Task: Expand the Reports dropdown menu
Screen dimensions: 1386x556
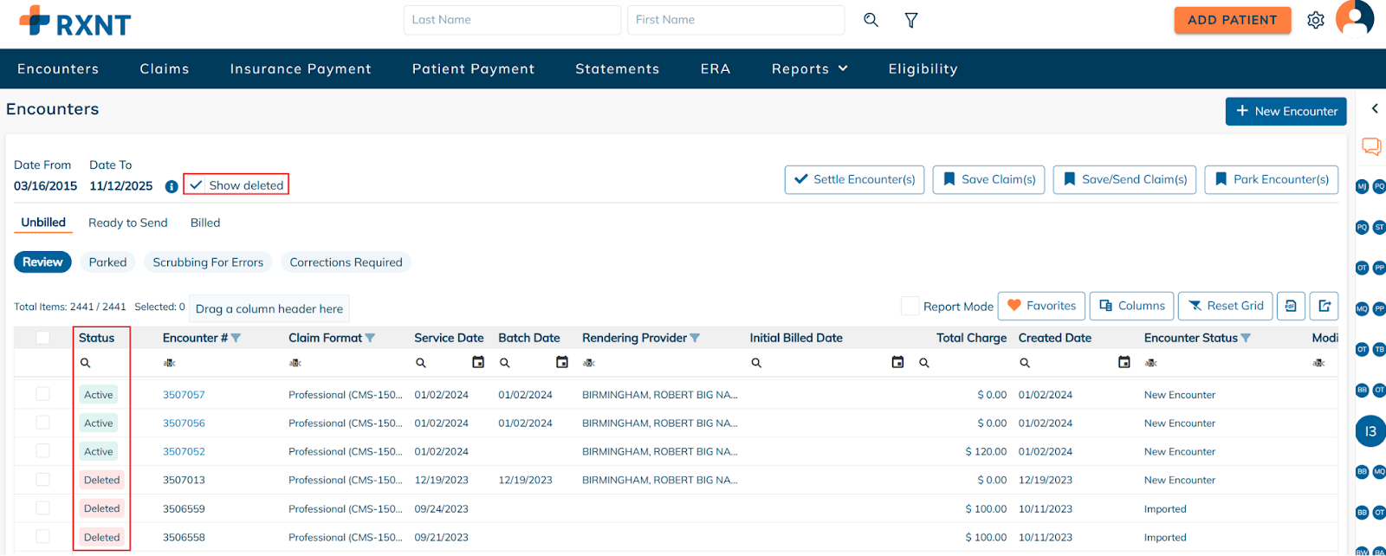Action: 809,69
